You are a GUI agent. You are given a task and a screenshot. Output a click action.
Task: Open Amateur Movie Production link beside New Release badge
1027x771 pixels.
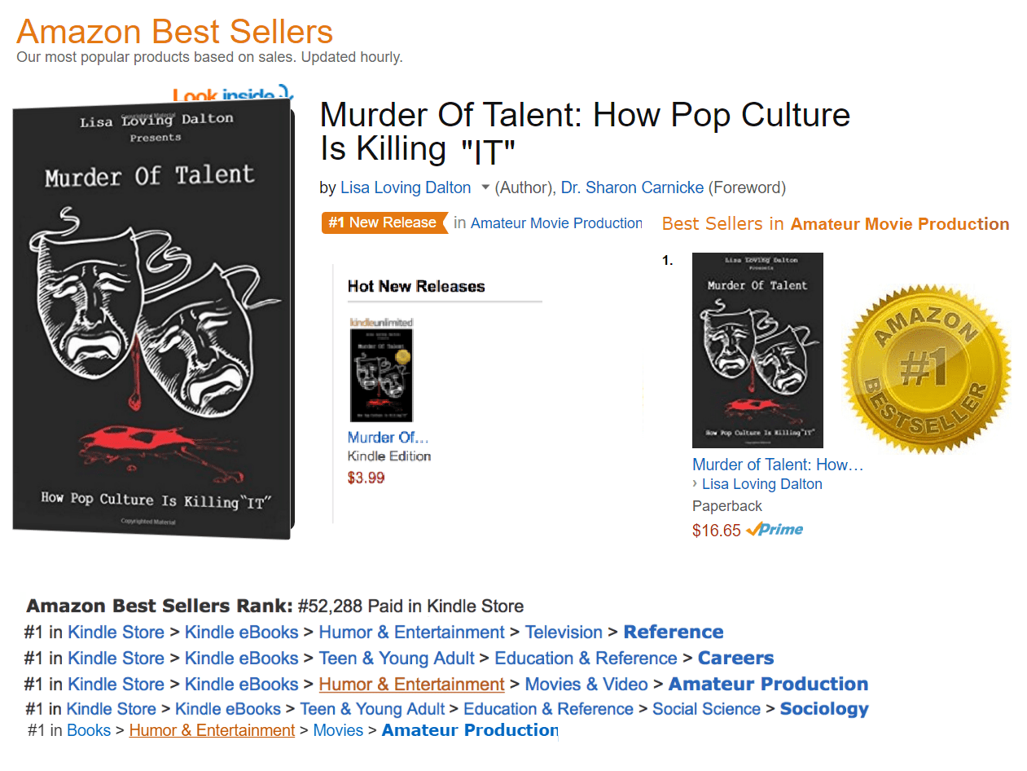coord(556,223)
